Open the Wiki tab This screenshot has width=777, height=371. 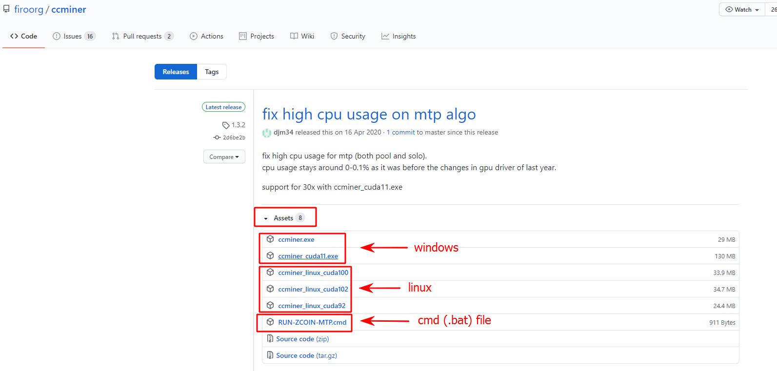(x=302, y=36)
